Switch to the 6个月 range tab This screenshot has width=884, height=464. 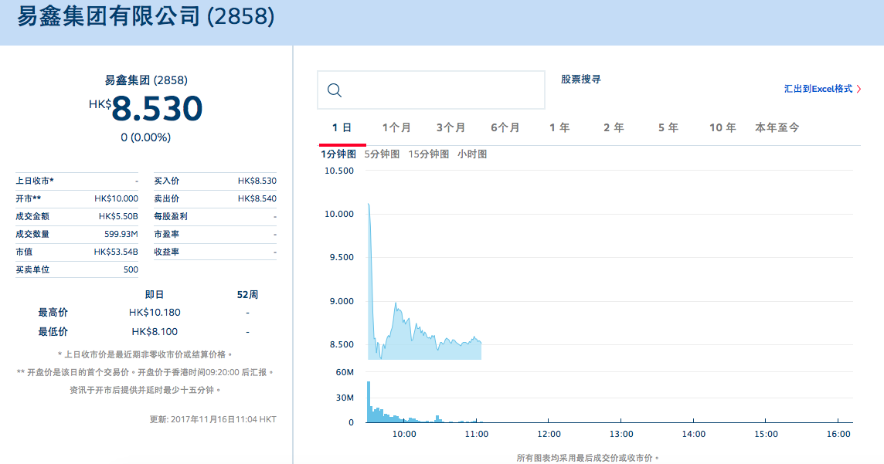coord(505,128)
